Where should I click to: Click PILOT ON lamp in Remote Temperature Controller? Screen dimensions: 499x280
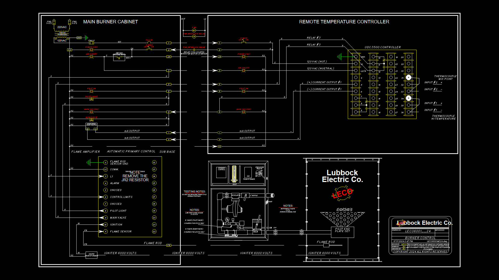244,91
